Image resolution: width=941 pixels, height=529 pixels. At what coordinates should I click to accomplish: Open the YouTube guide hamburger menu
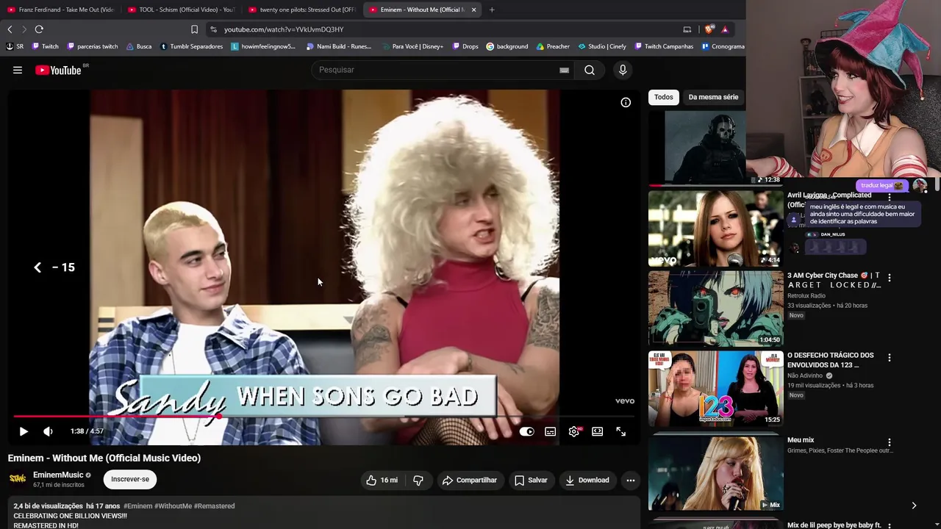pyautogui.click(x=18, y=70)
